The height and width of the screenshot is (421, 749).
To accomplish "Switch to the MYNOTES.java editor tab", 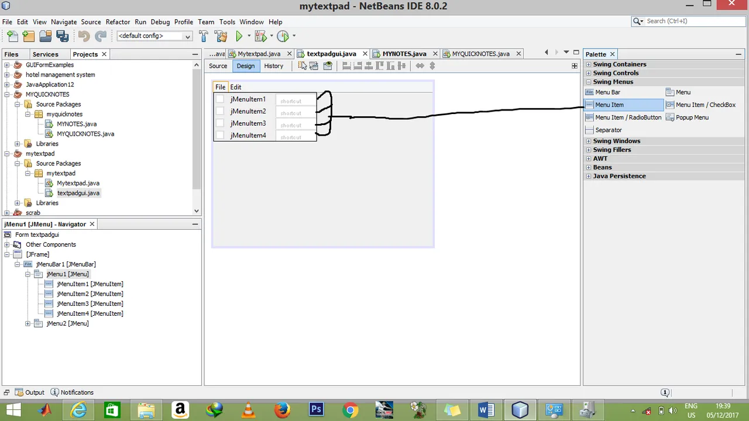I will [404, 54].
